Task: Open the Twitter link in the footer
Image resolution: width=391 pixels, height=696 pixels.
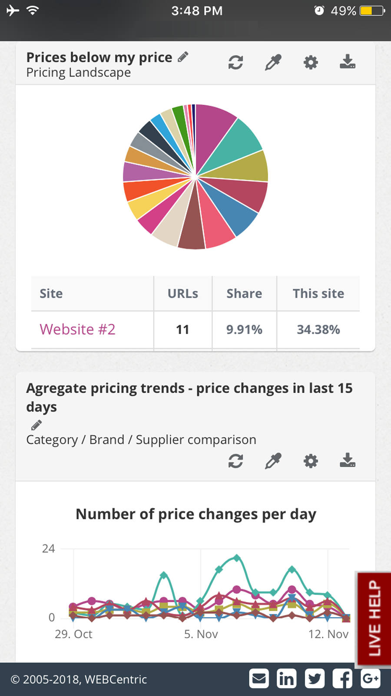Action: pyautogui.click(x=315, y=679)
